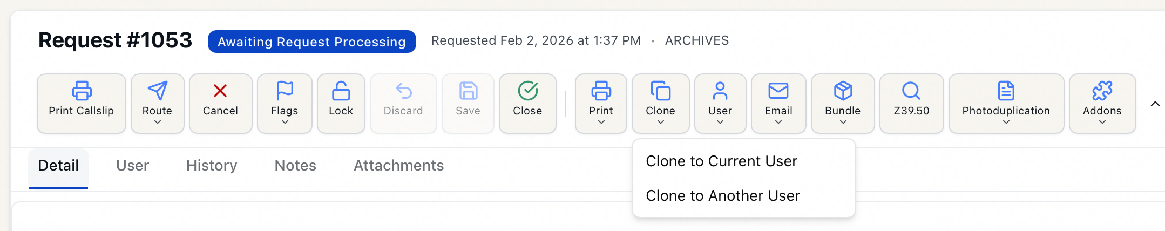Click the Request #1053 heading
Image resolution: width=1165 pixels, height=231 pixels.
coord(115,40)
